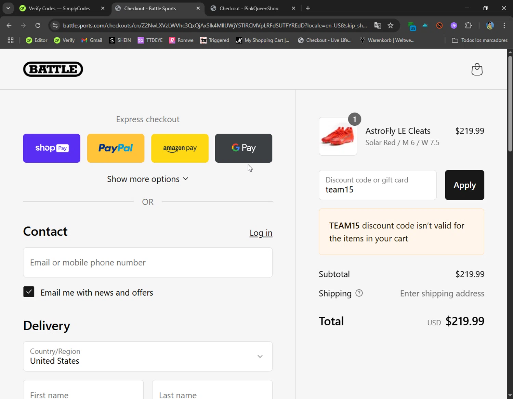Switch to Checkout - PinkQueenShop tab
The width and height of the screenshot is (513, 399).
[x=249, y=8]
